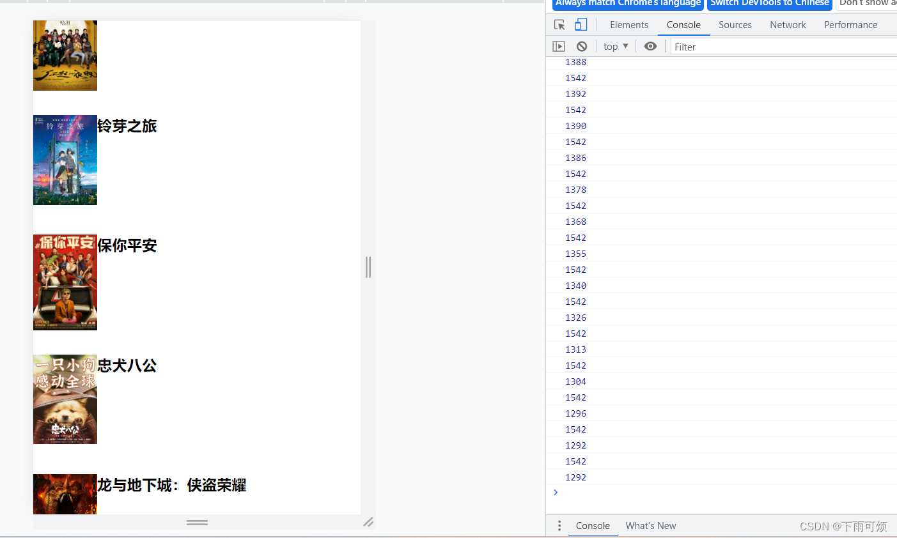Click console log value 1326
897x538 pixels.
pyautogui.click(x=575, y=318)
